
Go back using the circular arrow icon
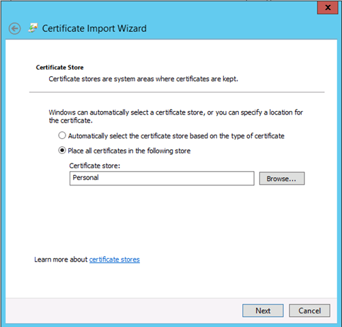click(14, 29)
